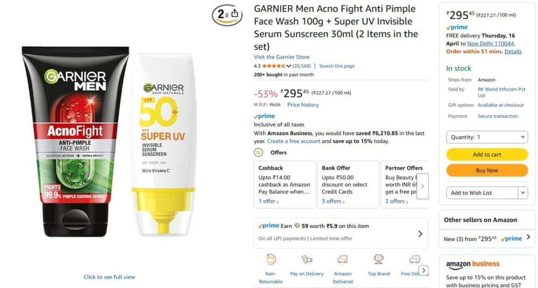Show next offers with carousel arrow

[x=422, y=186]
